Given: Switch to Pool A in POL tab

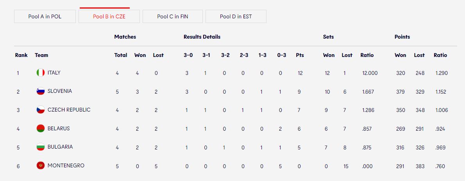Looking at the screenshot, I should 45,16.
